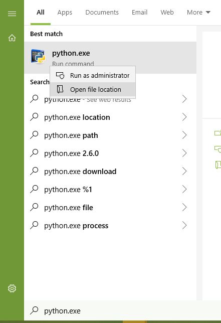This screenshot has width=221, height=323.
Task: Click the magnifier icon in the search box
Action: (34, 310)
